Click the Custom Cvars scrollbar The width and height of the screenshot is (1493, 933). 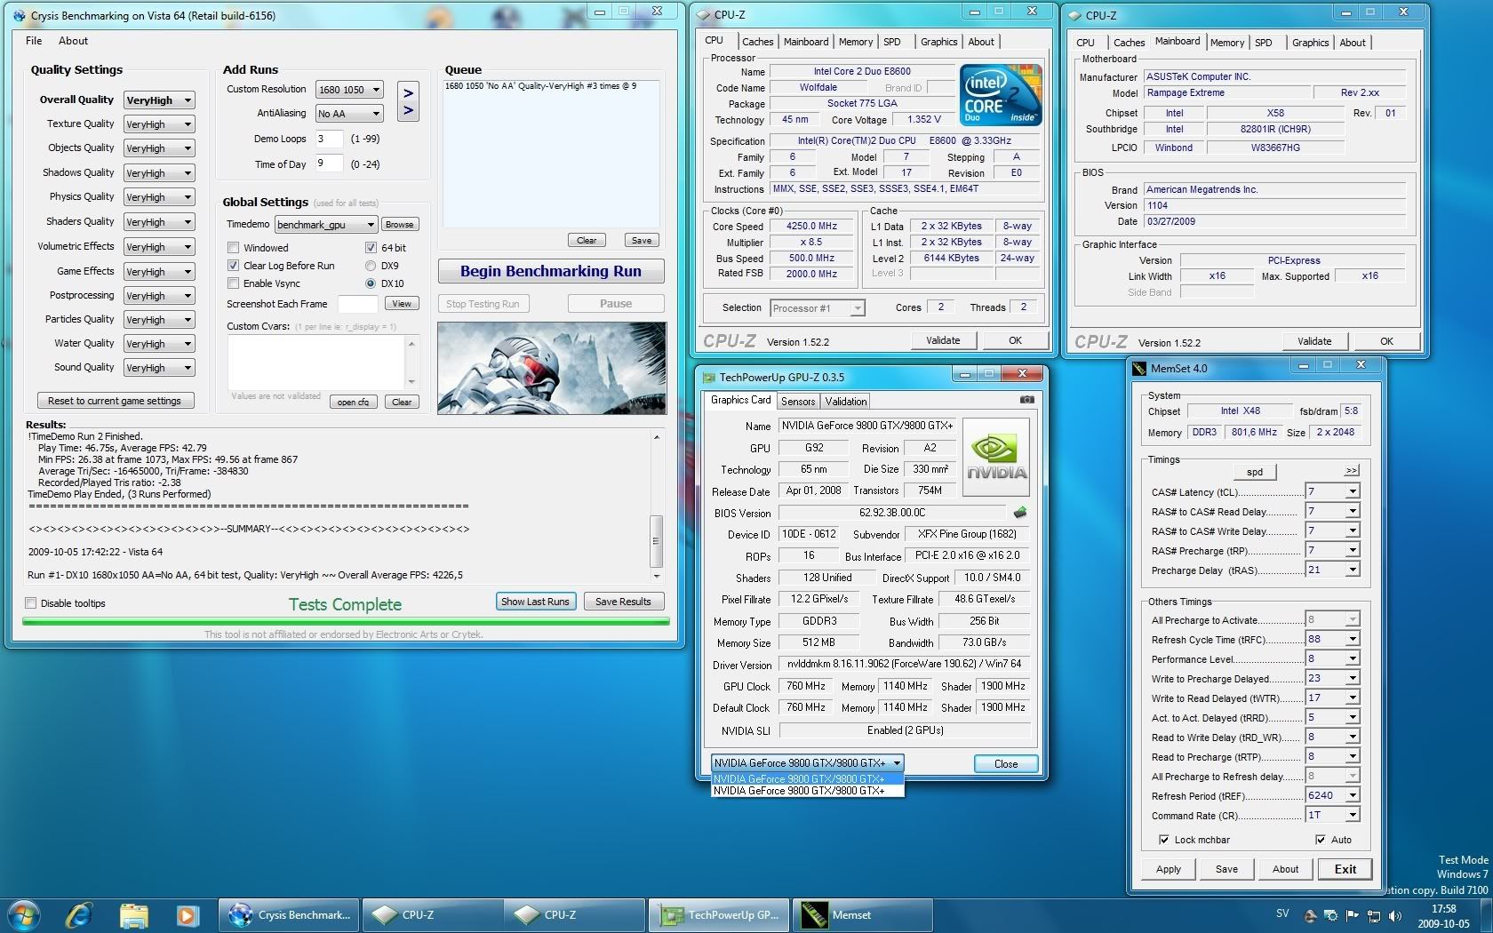[411, 363]
